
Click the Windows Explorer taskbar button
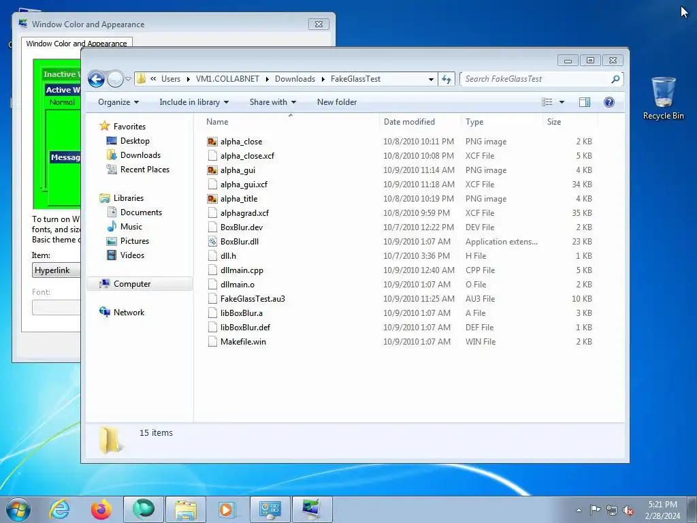[x=186, y=509]
